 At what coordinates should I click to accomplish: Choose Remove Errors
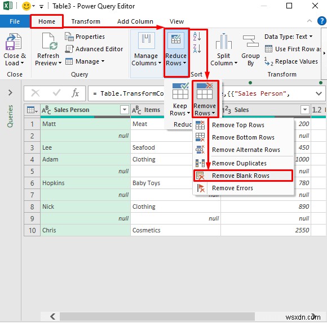click(243, 188)
